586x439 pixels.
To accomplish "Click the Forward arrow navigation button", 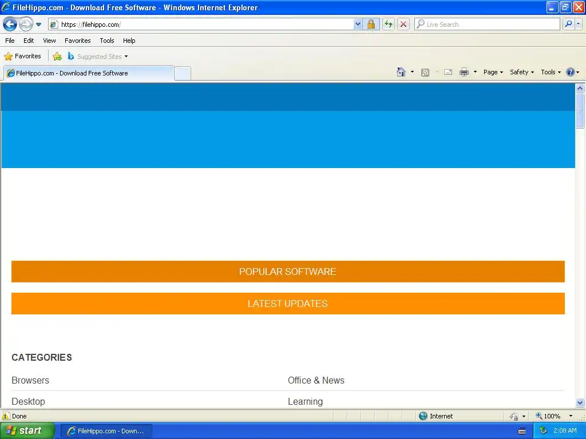I will click(26, 25).
